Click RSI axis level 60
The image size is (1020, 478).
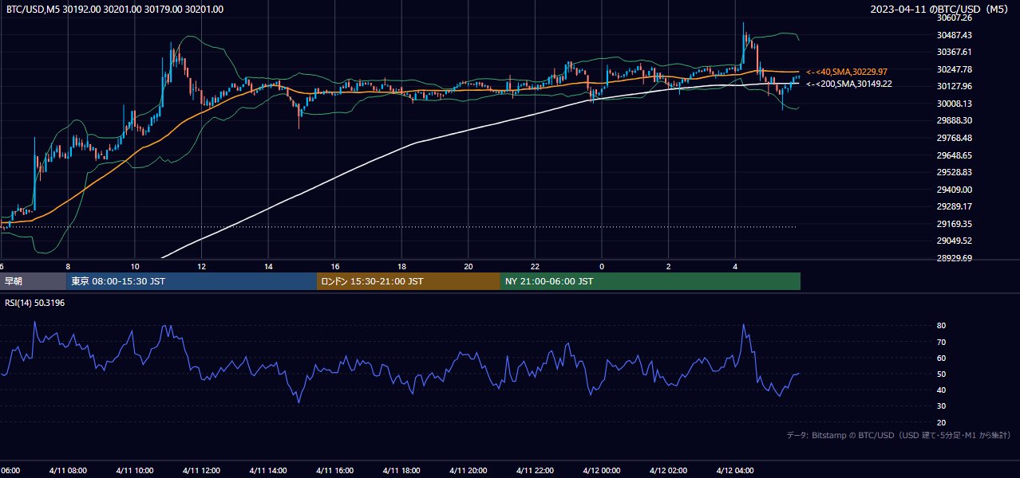tap(942, 358)
